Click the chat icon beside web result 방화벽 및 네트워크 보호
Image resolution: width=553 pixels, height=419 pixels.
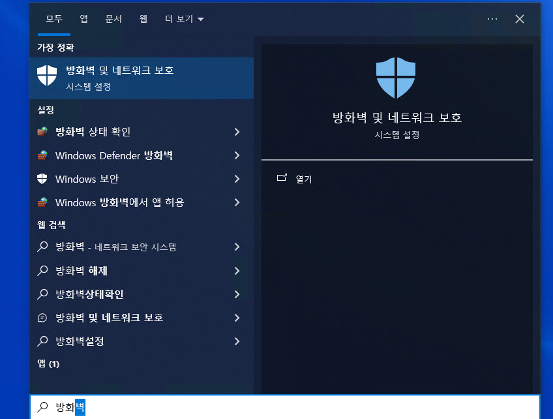click(42, 318)
